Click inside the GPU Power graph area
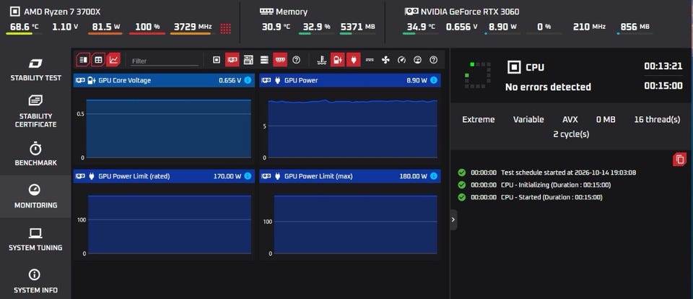Screen dimensions: 693x299 coord(353,129)
